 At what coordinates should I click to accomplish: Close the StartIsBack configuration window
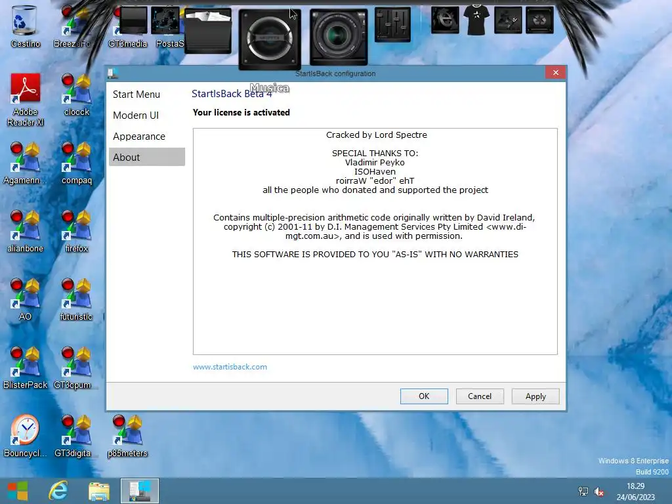tap(555, 72)
